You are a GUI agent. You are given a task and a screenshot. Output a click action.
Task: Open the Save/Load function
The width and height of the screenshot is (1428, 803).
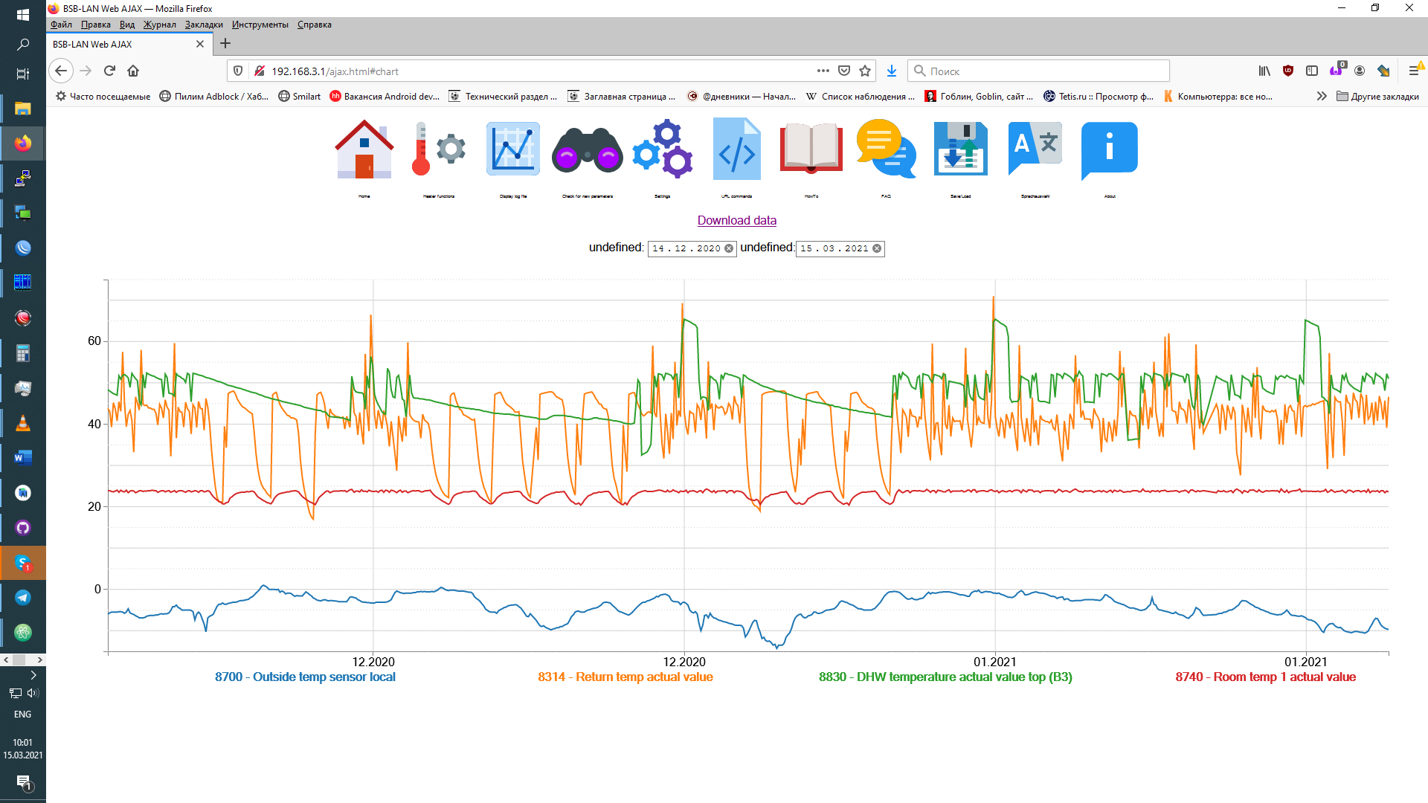[x=960, y=149]
